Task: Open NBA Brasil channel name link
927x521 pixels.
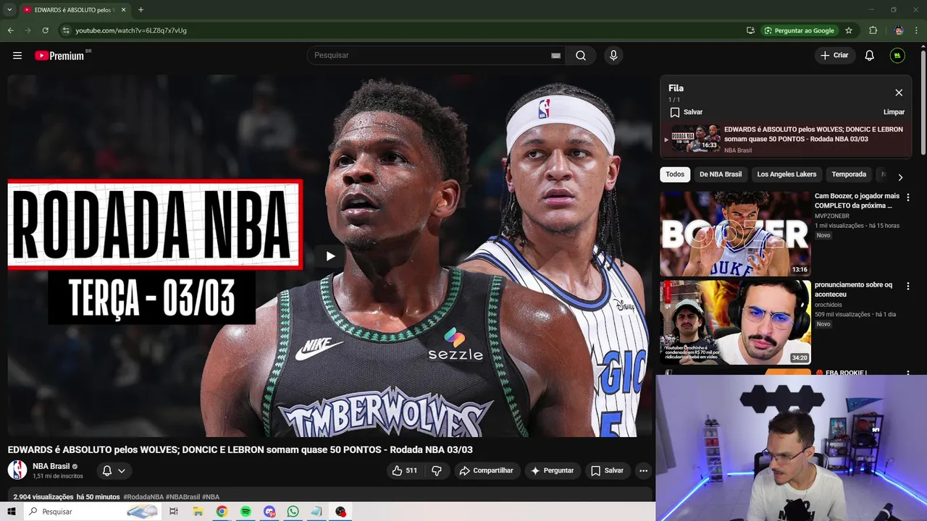Action: tap(51, 467)
